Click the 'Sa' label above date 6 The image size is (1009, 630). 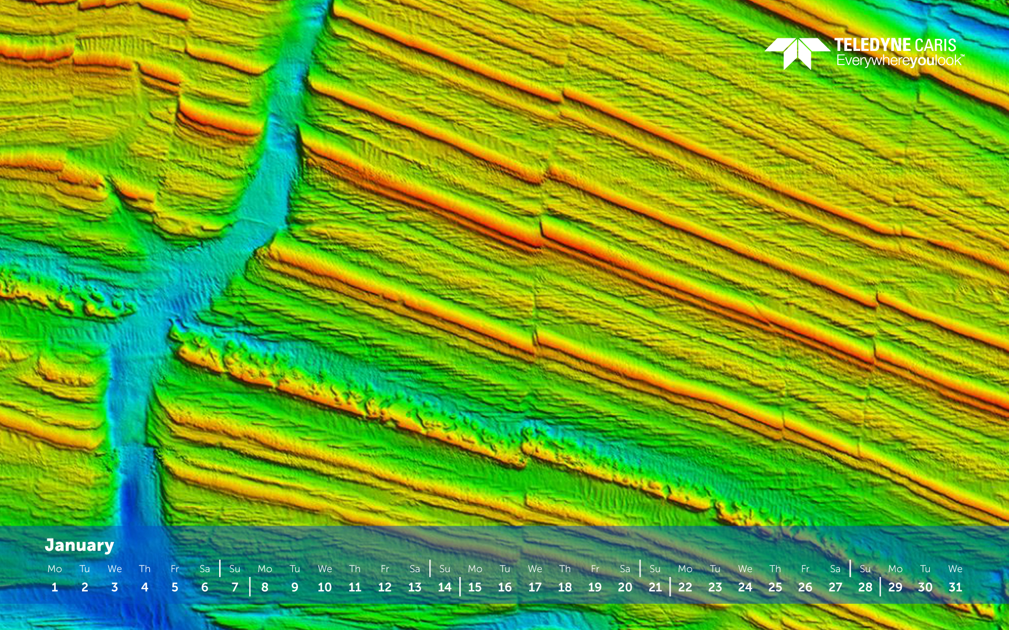click(x=205, y=569)
